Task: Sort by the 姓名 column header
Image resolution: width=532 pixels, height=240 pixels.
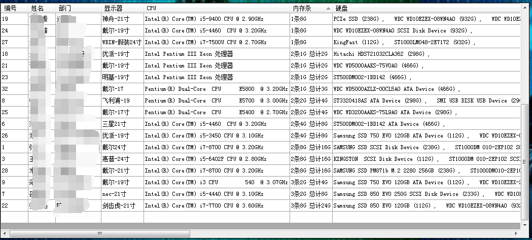Action: pyautogui.click(x=42, y=8)
